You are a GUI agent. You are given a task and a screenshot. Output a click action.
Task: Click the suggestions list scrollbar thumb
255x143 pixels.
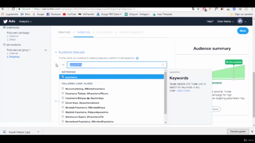(165, 93)
